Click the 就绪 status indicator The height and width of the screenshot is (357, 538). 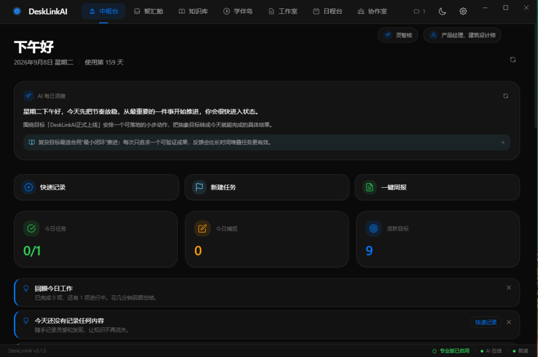click(521, 351)
